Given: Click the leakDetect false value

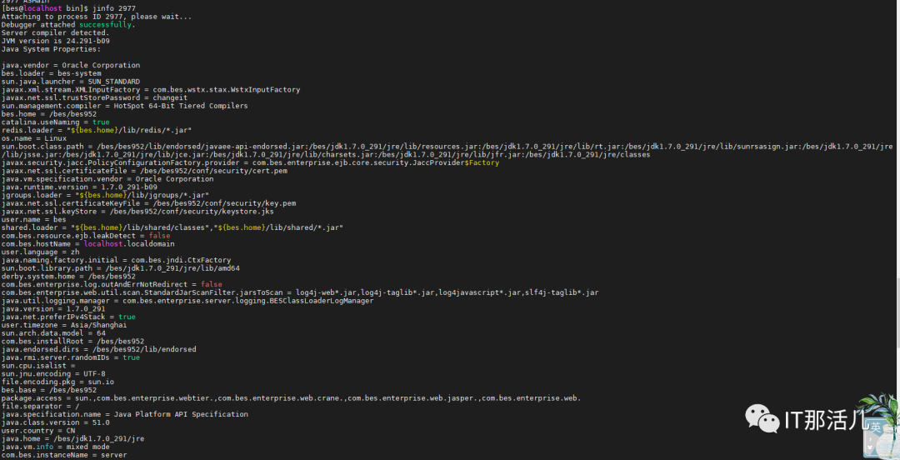Looking at the screenshot, I should tap(159, 236).
